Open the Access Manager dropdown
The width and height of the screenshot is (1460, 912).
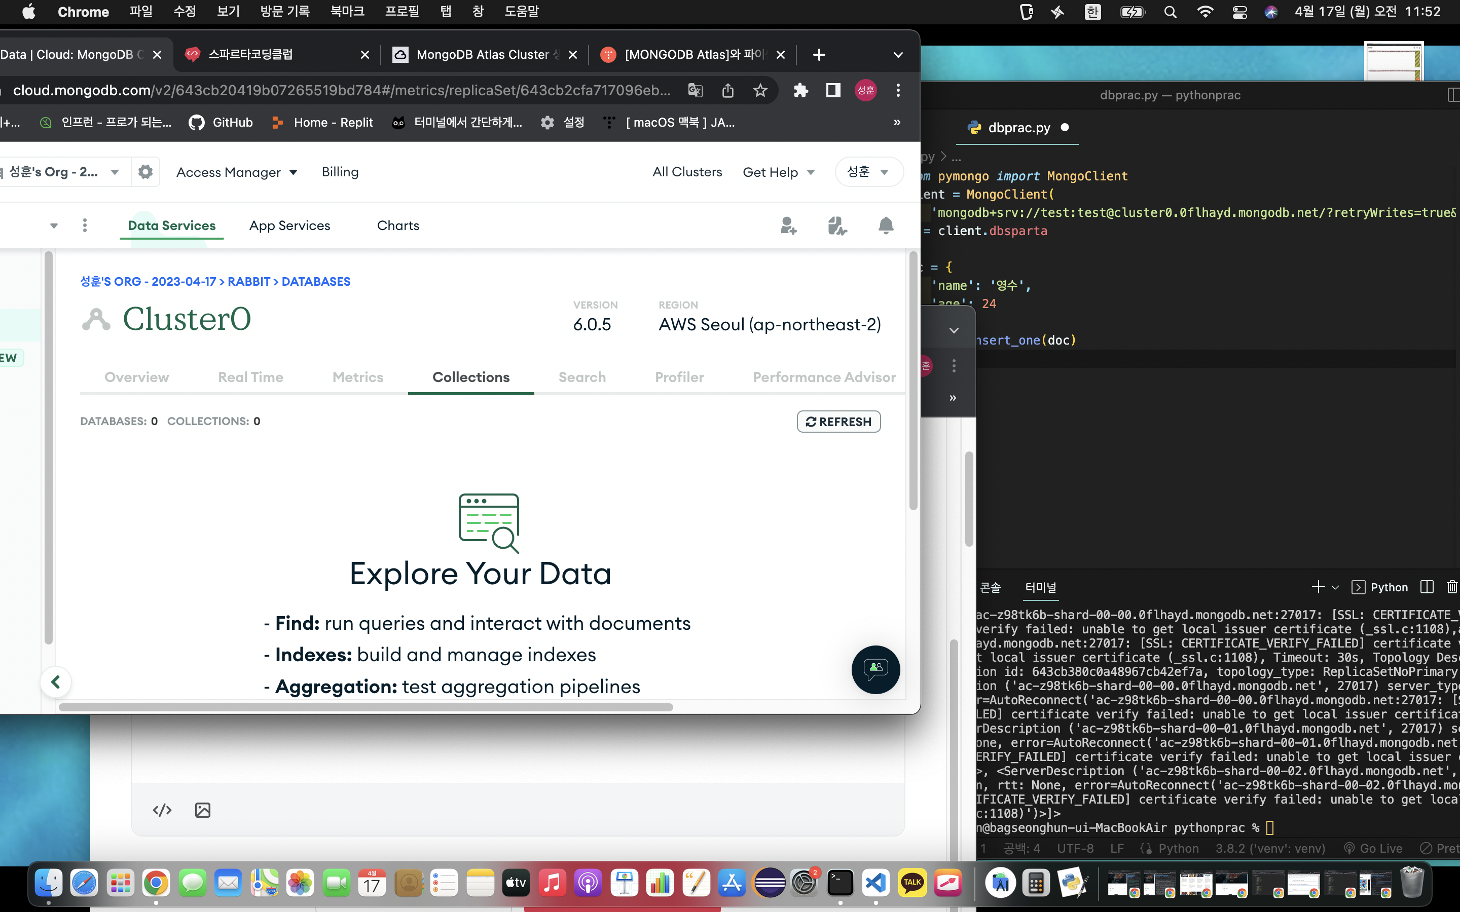click(237, 172)
